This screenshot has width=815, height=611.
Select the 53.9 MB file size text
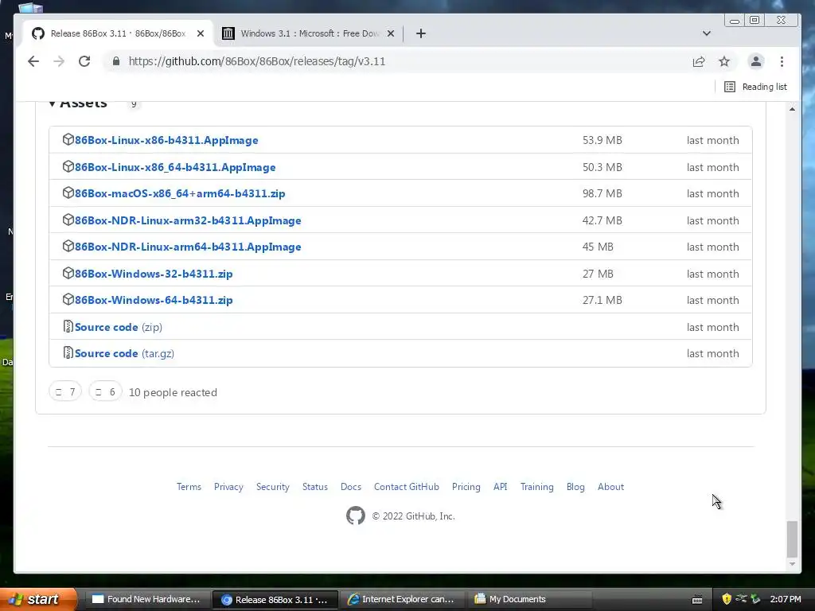602,140
